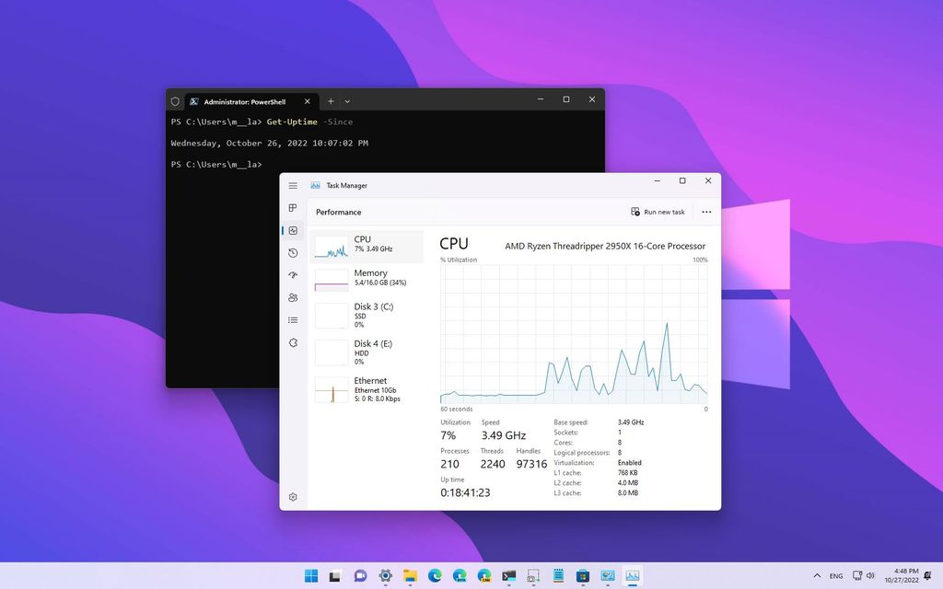
Task: Expand the Task Manager navigation hamburger menu
Action: coord(293,184)
